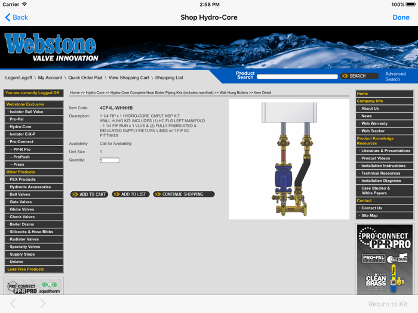This screenshot has width=418, height=313.
Task: Tap Done in the navigation bar
Action: (401, 17)
